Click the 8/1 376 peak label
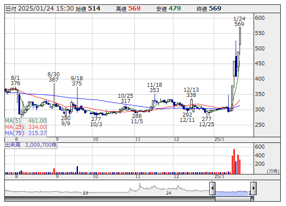The image size is (286, 206). [15, 81]
